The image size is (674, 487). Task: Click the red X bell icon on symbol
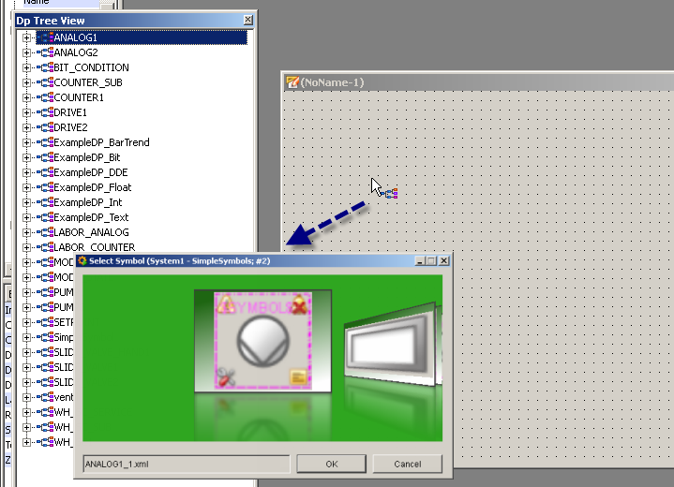(x=298, y=303)
